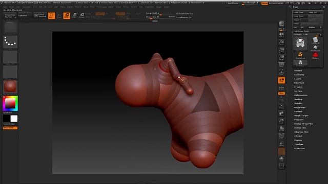Toggle the orange Menus button

pyautogui.click(x=264, y=4)
